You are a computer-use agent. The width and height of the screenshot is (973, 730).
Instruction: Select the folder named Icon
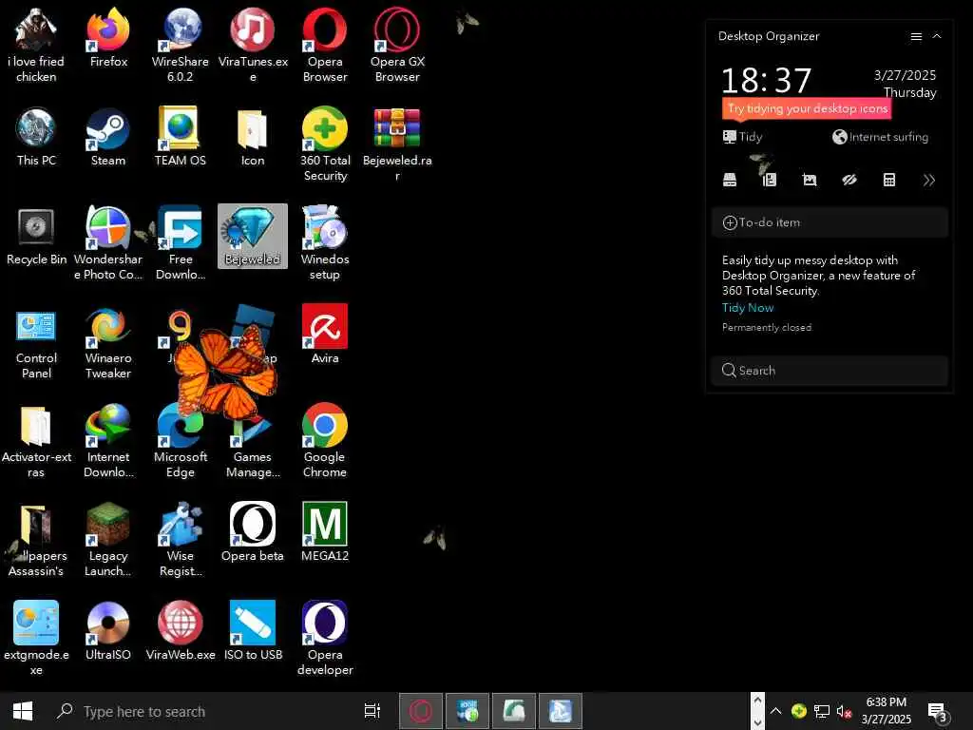(253, 137)
